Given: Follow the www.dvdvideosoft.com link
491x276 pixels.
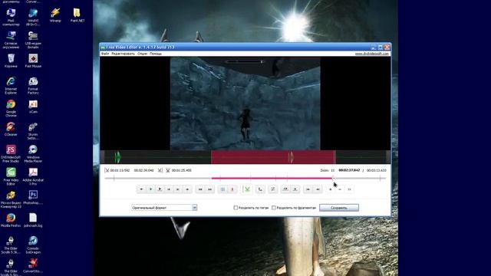Looking at the screenshot, I should (x=371, y=54).
